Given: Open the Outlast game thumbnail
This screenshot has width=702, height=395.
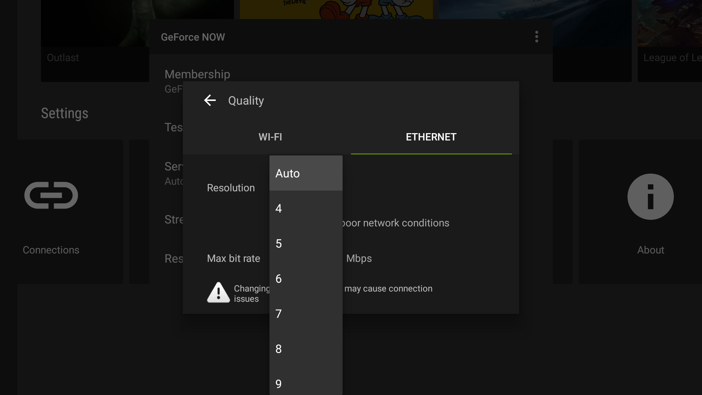Looking at the screenshot, I should (95, 40).
